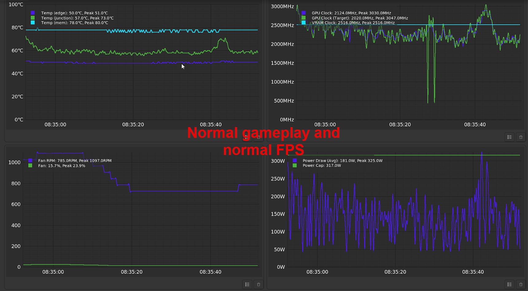528x291 pixels.
Task: Select the 'Fan RPM: 785.0RPM, Peak 1097.0RPM' legend text
Action: click(75, 161)
